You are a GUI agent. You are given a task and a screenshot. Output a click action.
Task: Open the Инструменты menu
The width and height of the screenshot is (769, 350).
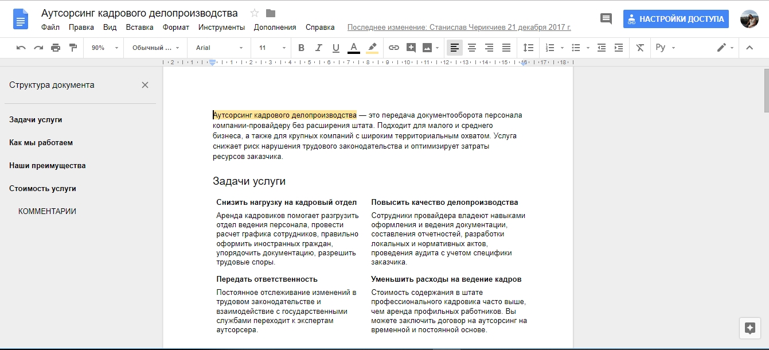click(221, 27)
